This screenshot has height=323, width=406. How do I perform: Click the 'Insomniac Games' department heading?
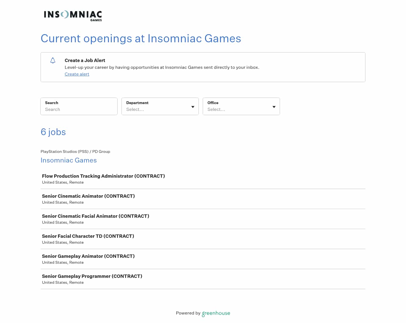coord(69,160)
